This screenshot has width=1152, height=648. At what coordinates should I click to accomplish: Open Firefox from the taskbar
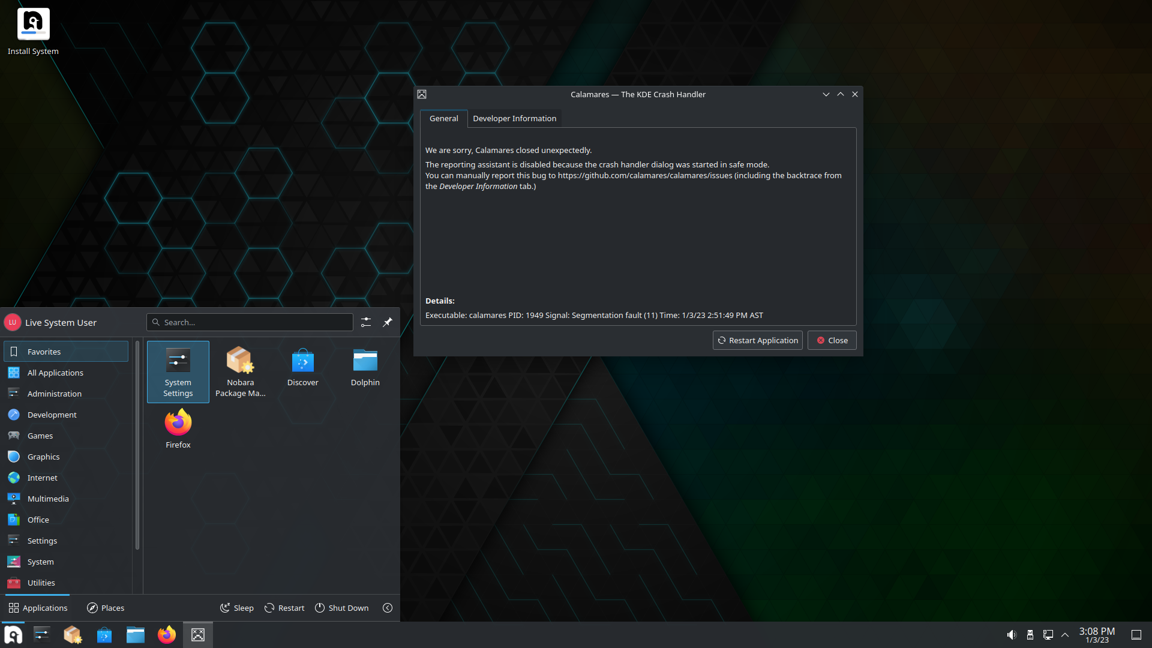click(167, 635)
